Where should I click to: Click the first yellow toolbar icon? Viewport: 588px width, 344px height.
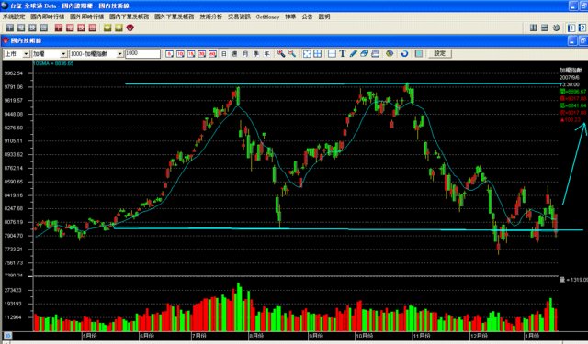pyautogui.click(x=107, y=28)
